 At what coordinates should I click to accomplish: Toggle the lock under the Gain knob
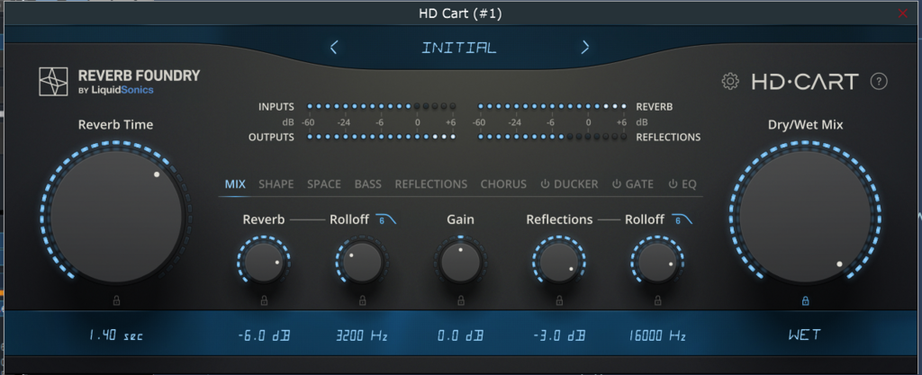460,300
